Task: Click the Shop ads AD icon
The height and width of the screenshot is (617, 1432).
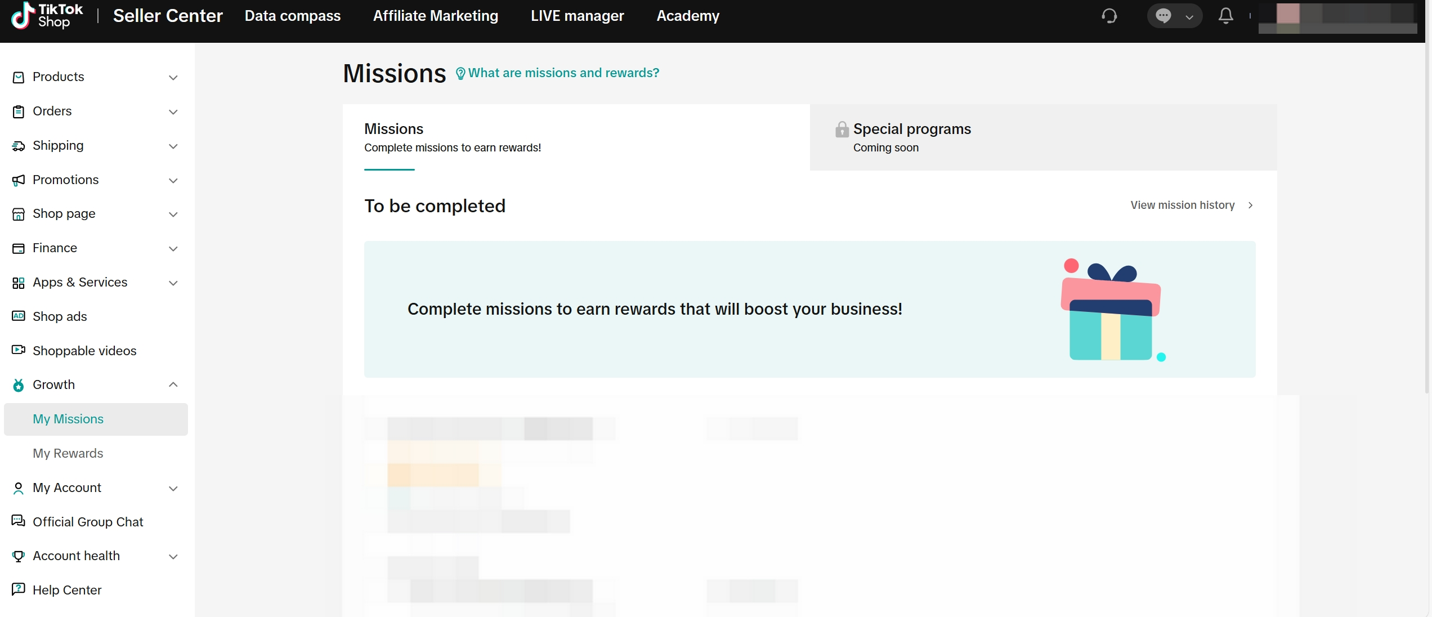Action: pos(19,316)
